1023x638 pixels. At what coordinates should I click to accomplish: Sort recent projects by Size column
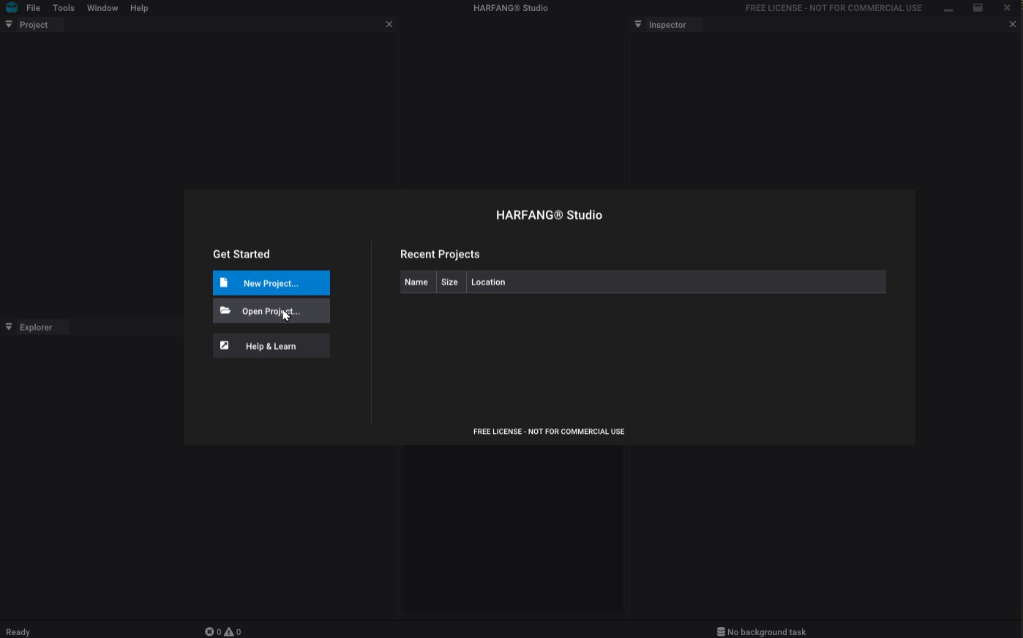(451, 282)
